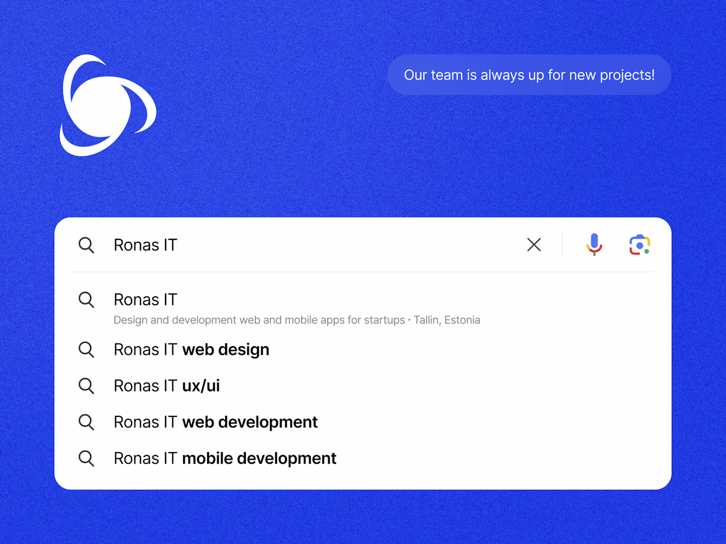This screenshot has height=544, width=726.
Task: Pick the "Ronas IT mobile development" suggestion
Action: click(225, 458)
